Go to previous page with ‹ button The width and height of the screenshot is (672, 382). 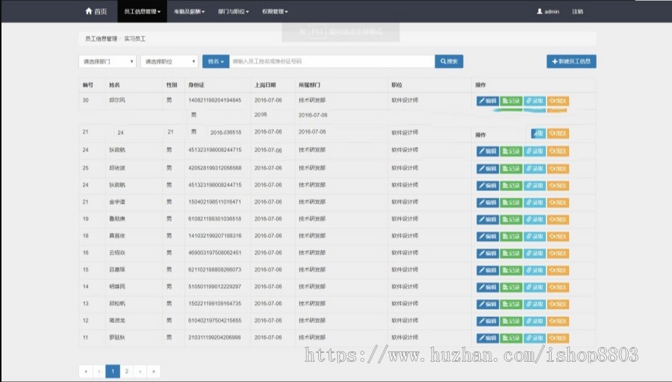99,372
